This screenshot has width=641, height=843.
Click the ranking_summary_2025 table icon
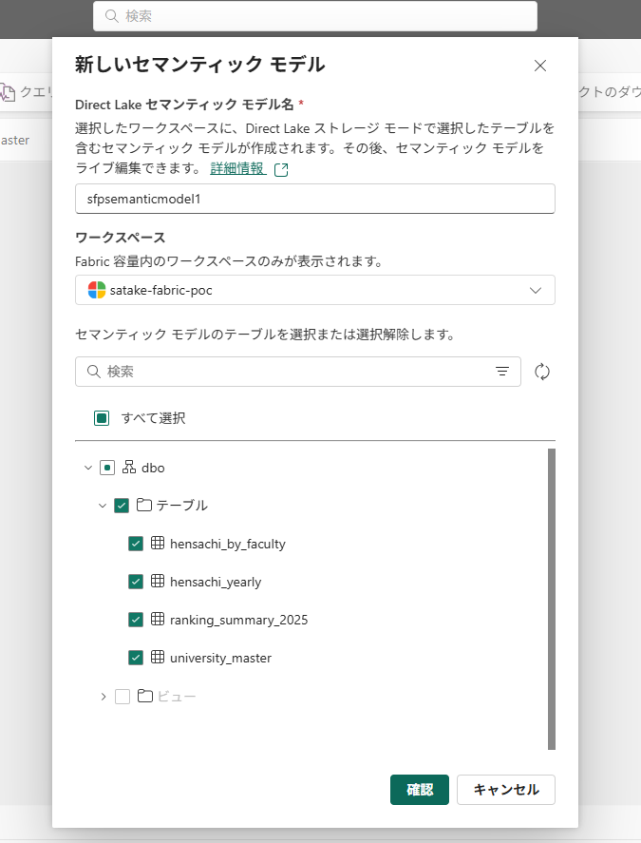pos(158,619)
